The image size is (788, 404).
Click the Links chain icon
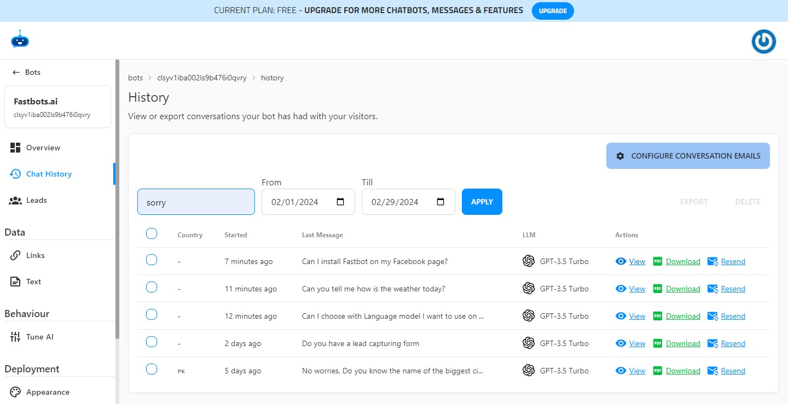point(15,255)
